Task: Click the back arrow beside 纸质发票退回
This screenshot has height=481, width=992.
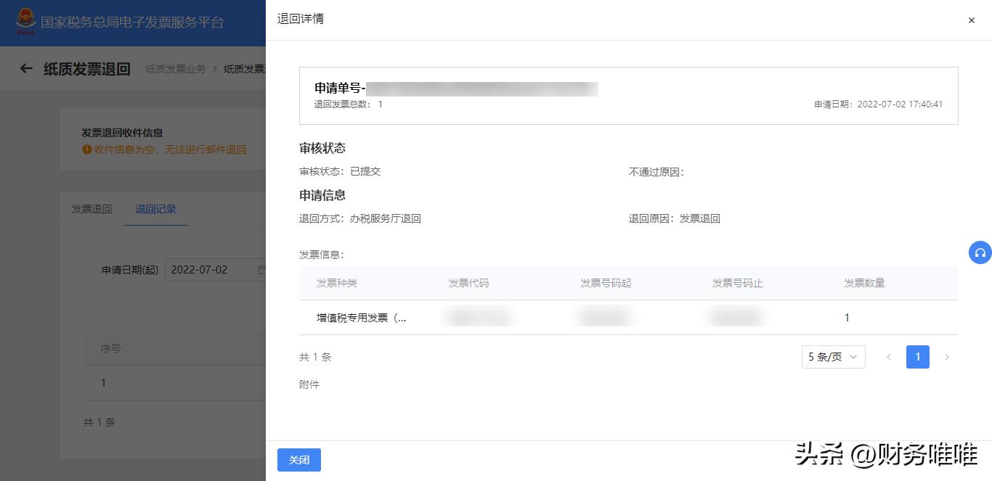Action: (x=26, y=68)
